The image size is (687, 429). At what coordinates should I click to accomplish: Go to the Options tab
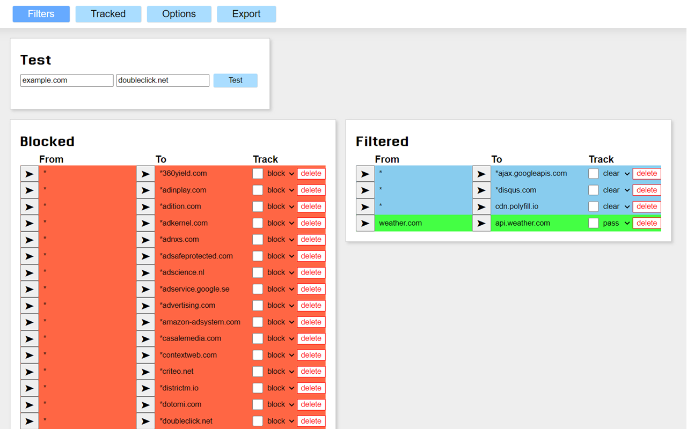pos(179,14)
